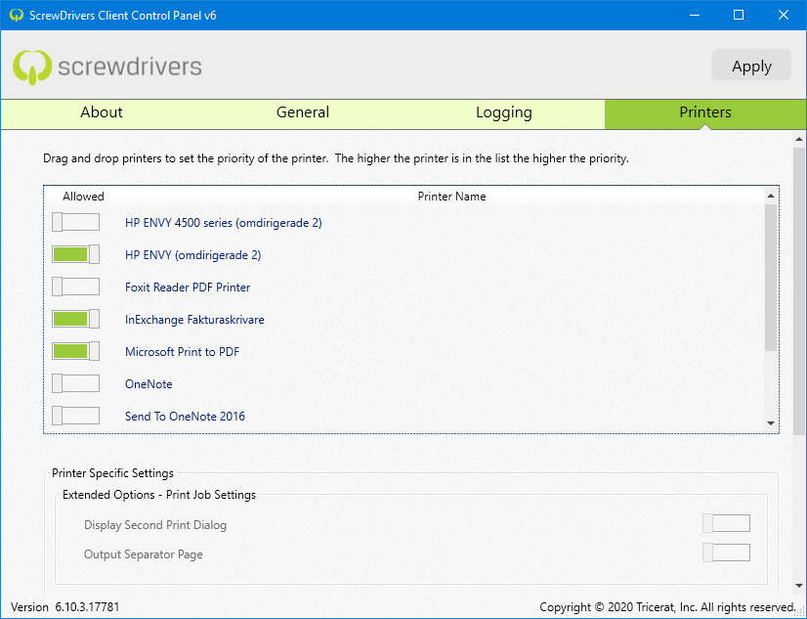807x619 pixels.
Task: Open the Logging tab
Action: 504,112
